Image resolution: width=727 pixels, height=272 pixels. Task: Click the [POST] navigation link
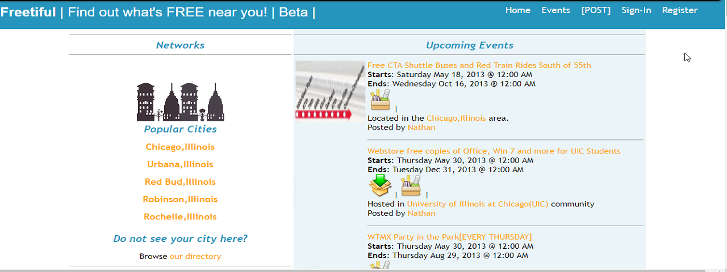click(x=596, y=10)
